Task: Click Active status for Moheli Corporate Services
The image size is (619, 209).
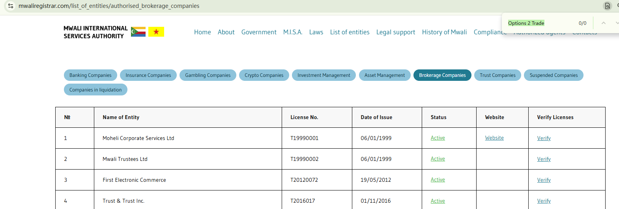Action: pos(438,138)
